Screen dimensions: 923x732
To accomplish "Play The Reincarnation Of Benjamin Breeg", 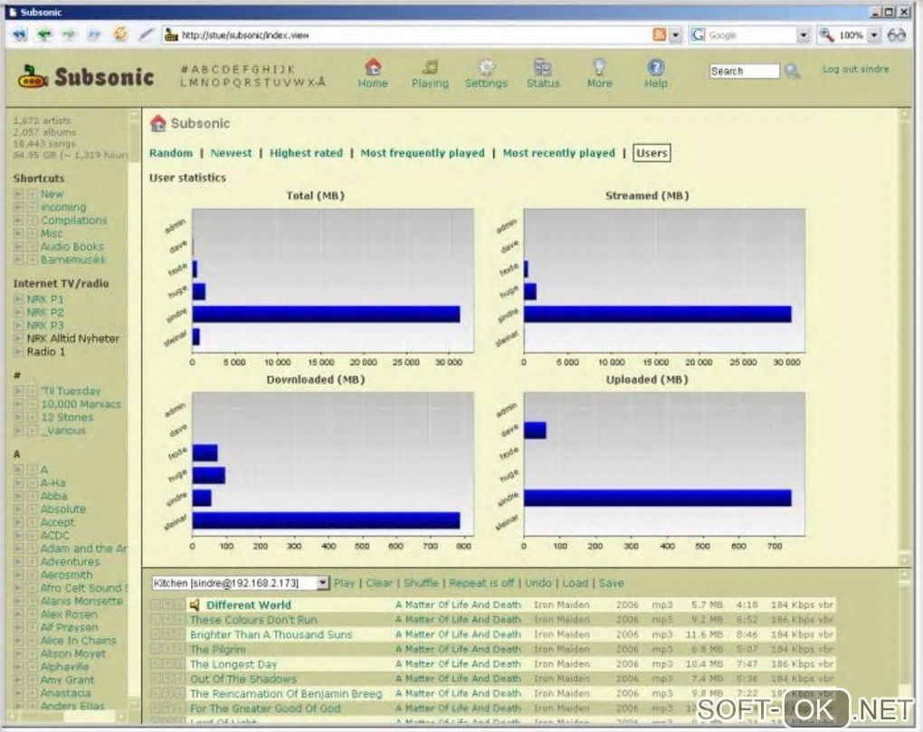I will [285, 694].
